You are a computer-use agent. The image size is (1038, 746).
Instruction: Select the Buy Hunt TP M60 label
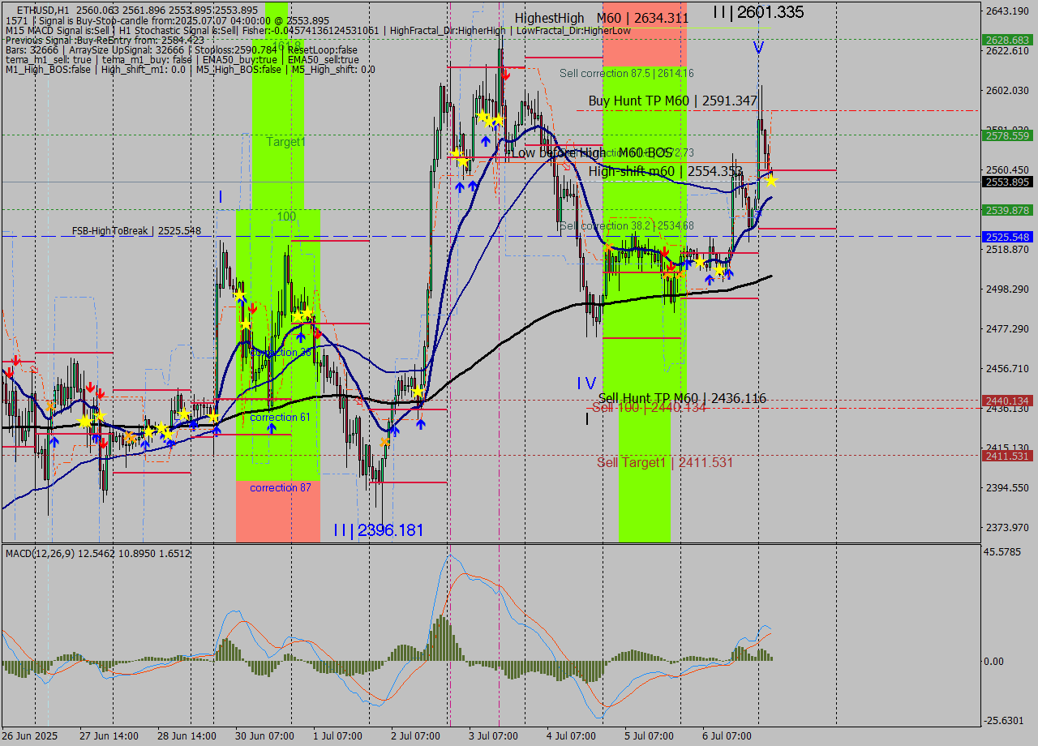tap(672, 101)
